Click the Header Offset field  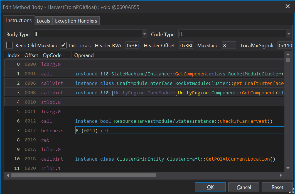point(186,46)
